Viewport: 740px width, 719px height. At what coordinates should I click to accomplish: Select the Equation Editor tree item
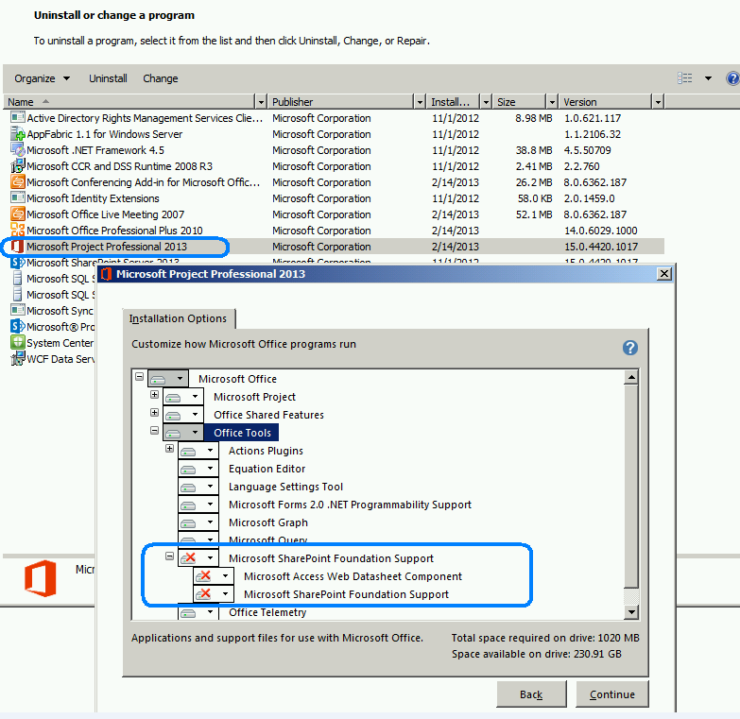(267, 469)
